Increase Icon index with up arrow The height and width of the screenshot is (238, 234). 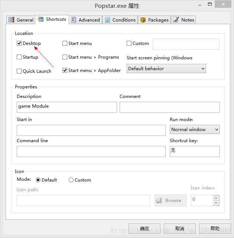216,198
